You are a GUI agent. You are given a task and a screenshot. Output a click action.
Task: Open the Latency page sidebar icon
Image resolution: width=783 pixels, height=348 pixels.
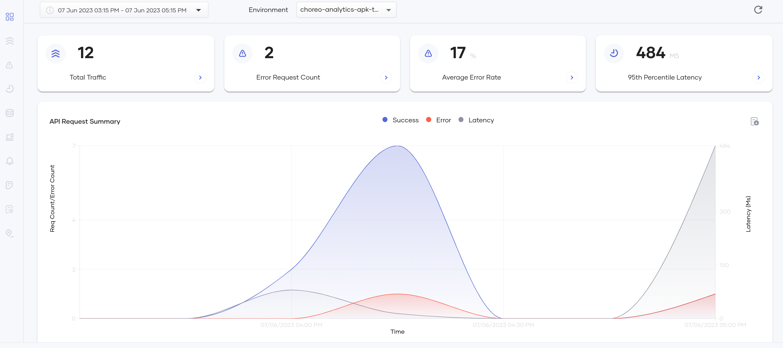[10, 89]
